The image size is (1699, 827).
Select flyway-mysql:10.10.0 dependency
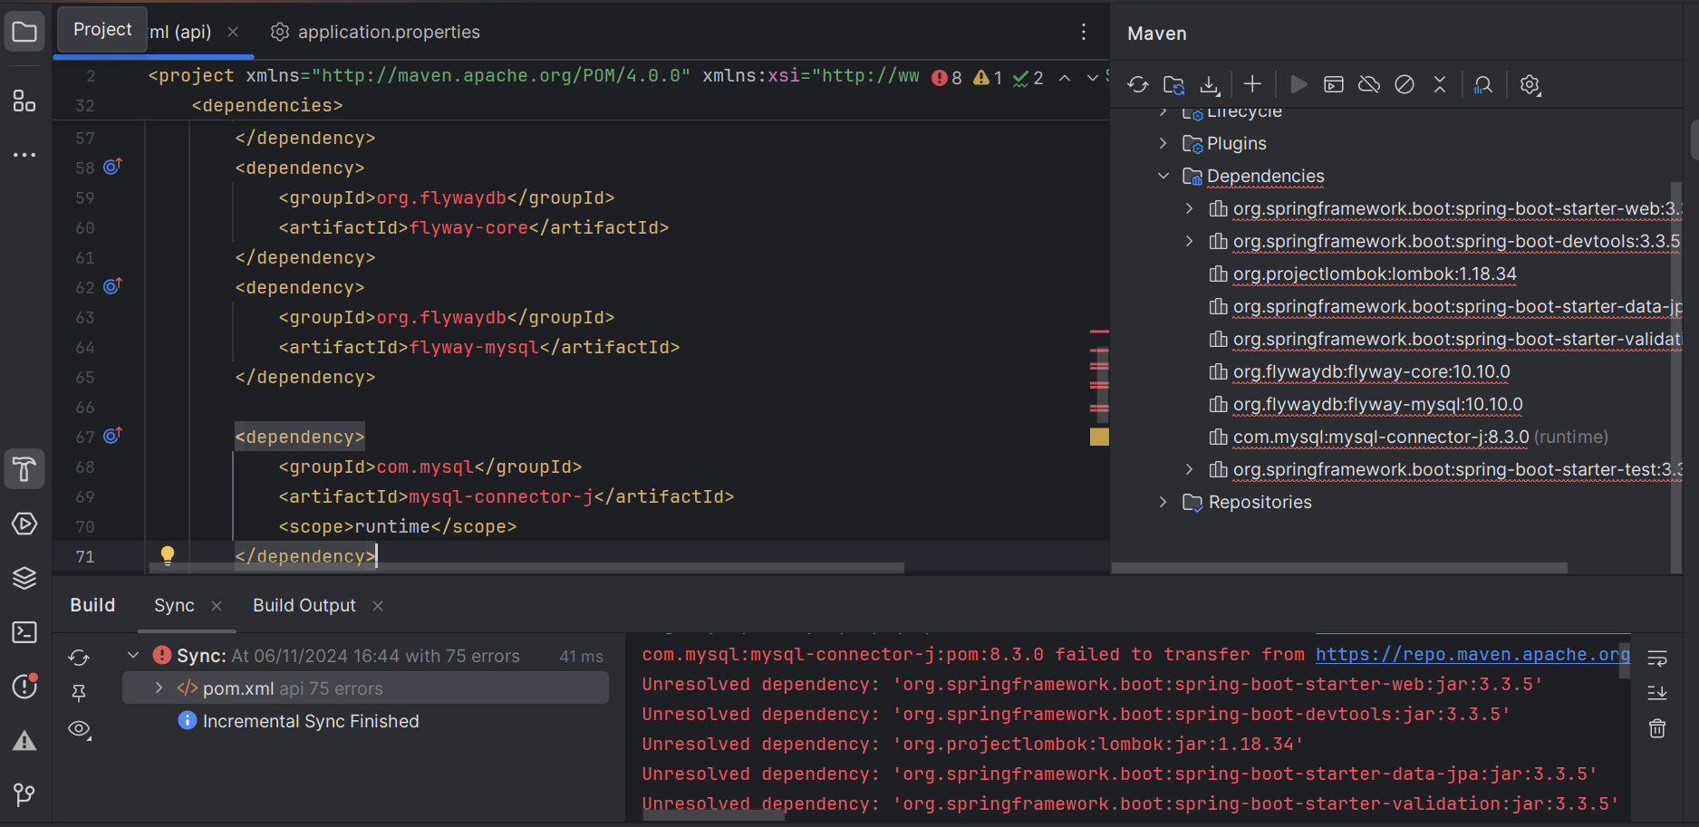pyautogui.click(x=1377, y=404)
